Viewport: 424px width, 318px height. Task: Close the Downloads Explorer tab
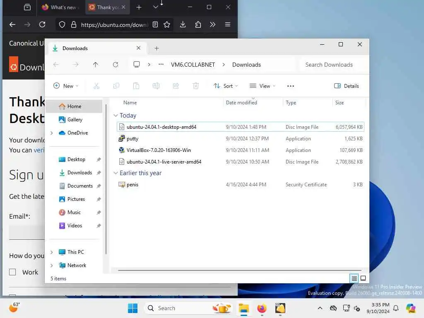[138, 48]
